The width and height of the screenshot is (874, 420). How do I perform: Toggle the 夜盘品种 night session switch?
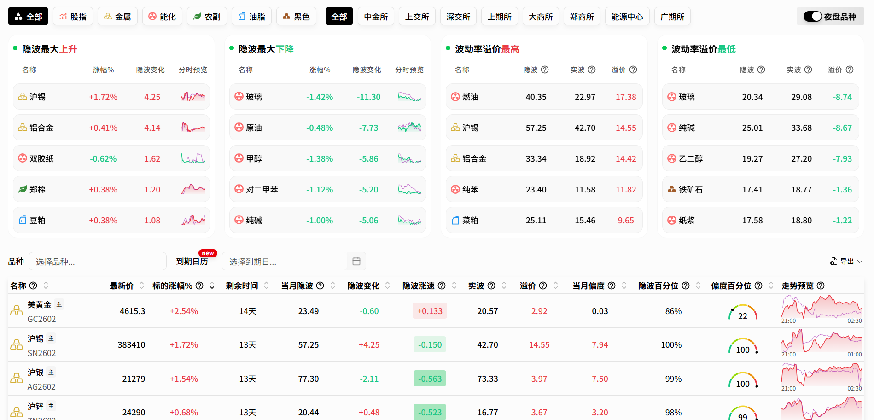point(813,17)
